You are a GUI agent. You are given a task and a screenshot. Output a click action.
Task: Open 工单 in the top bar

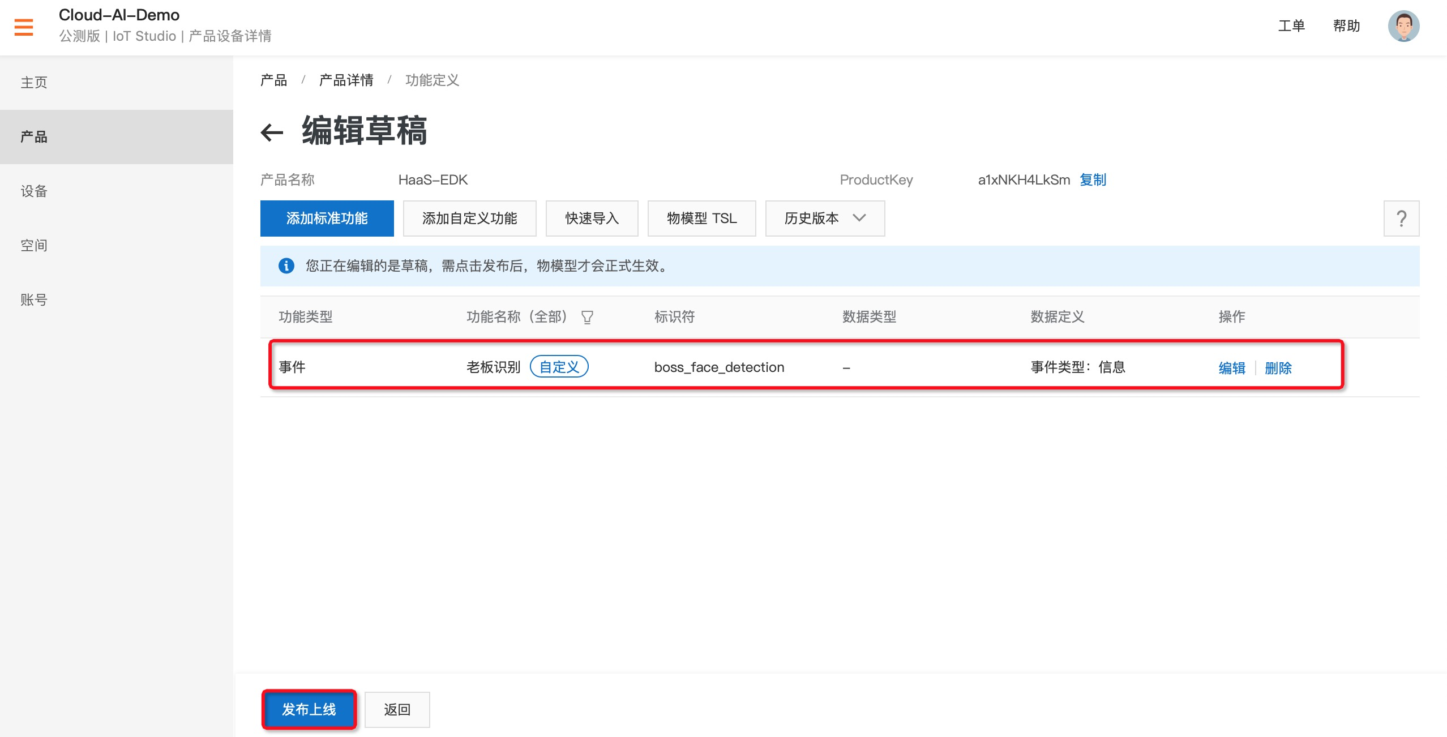click(x=1291, y=26)
